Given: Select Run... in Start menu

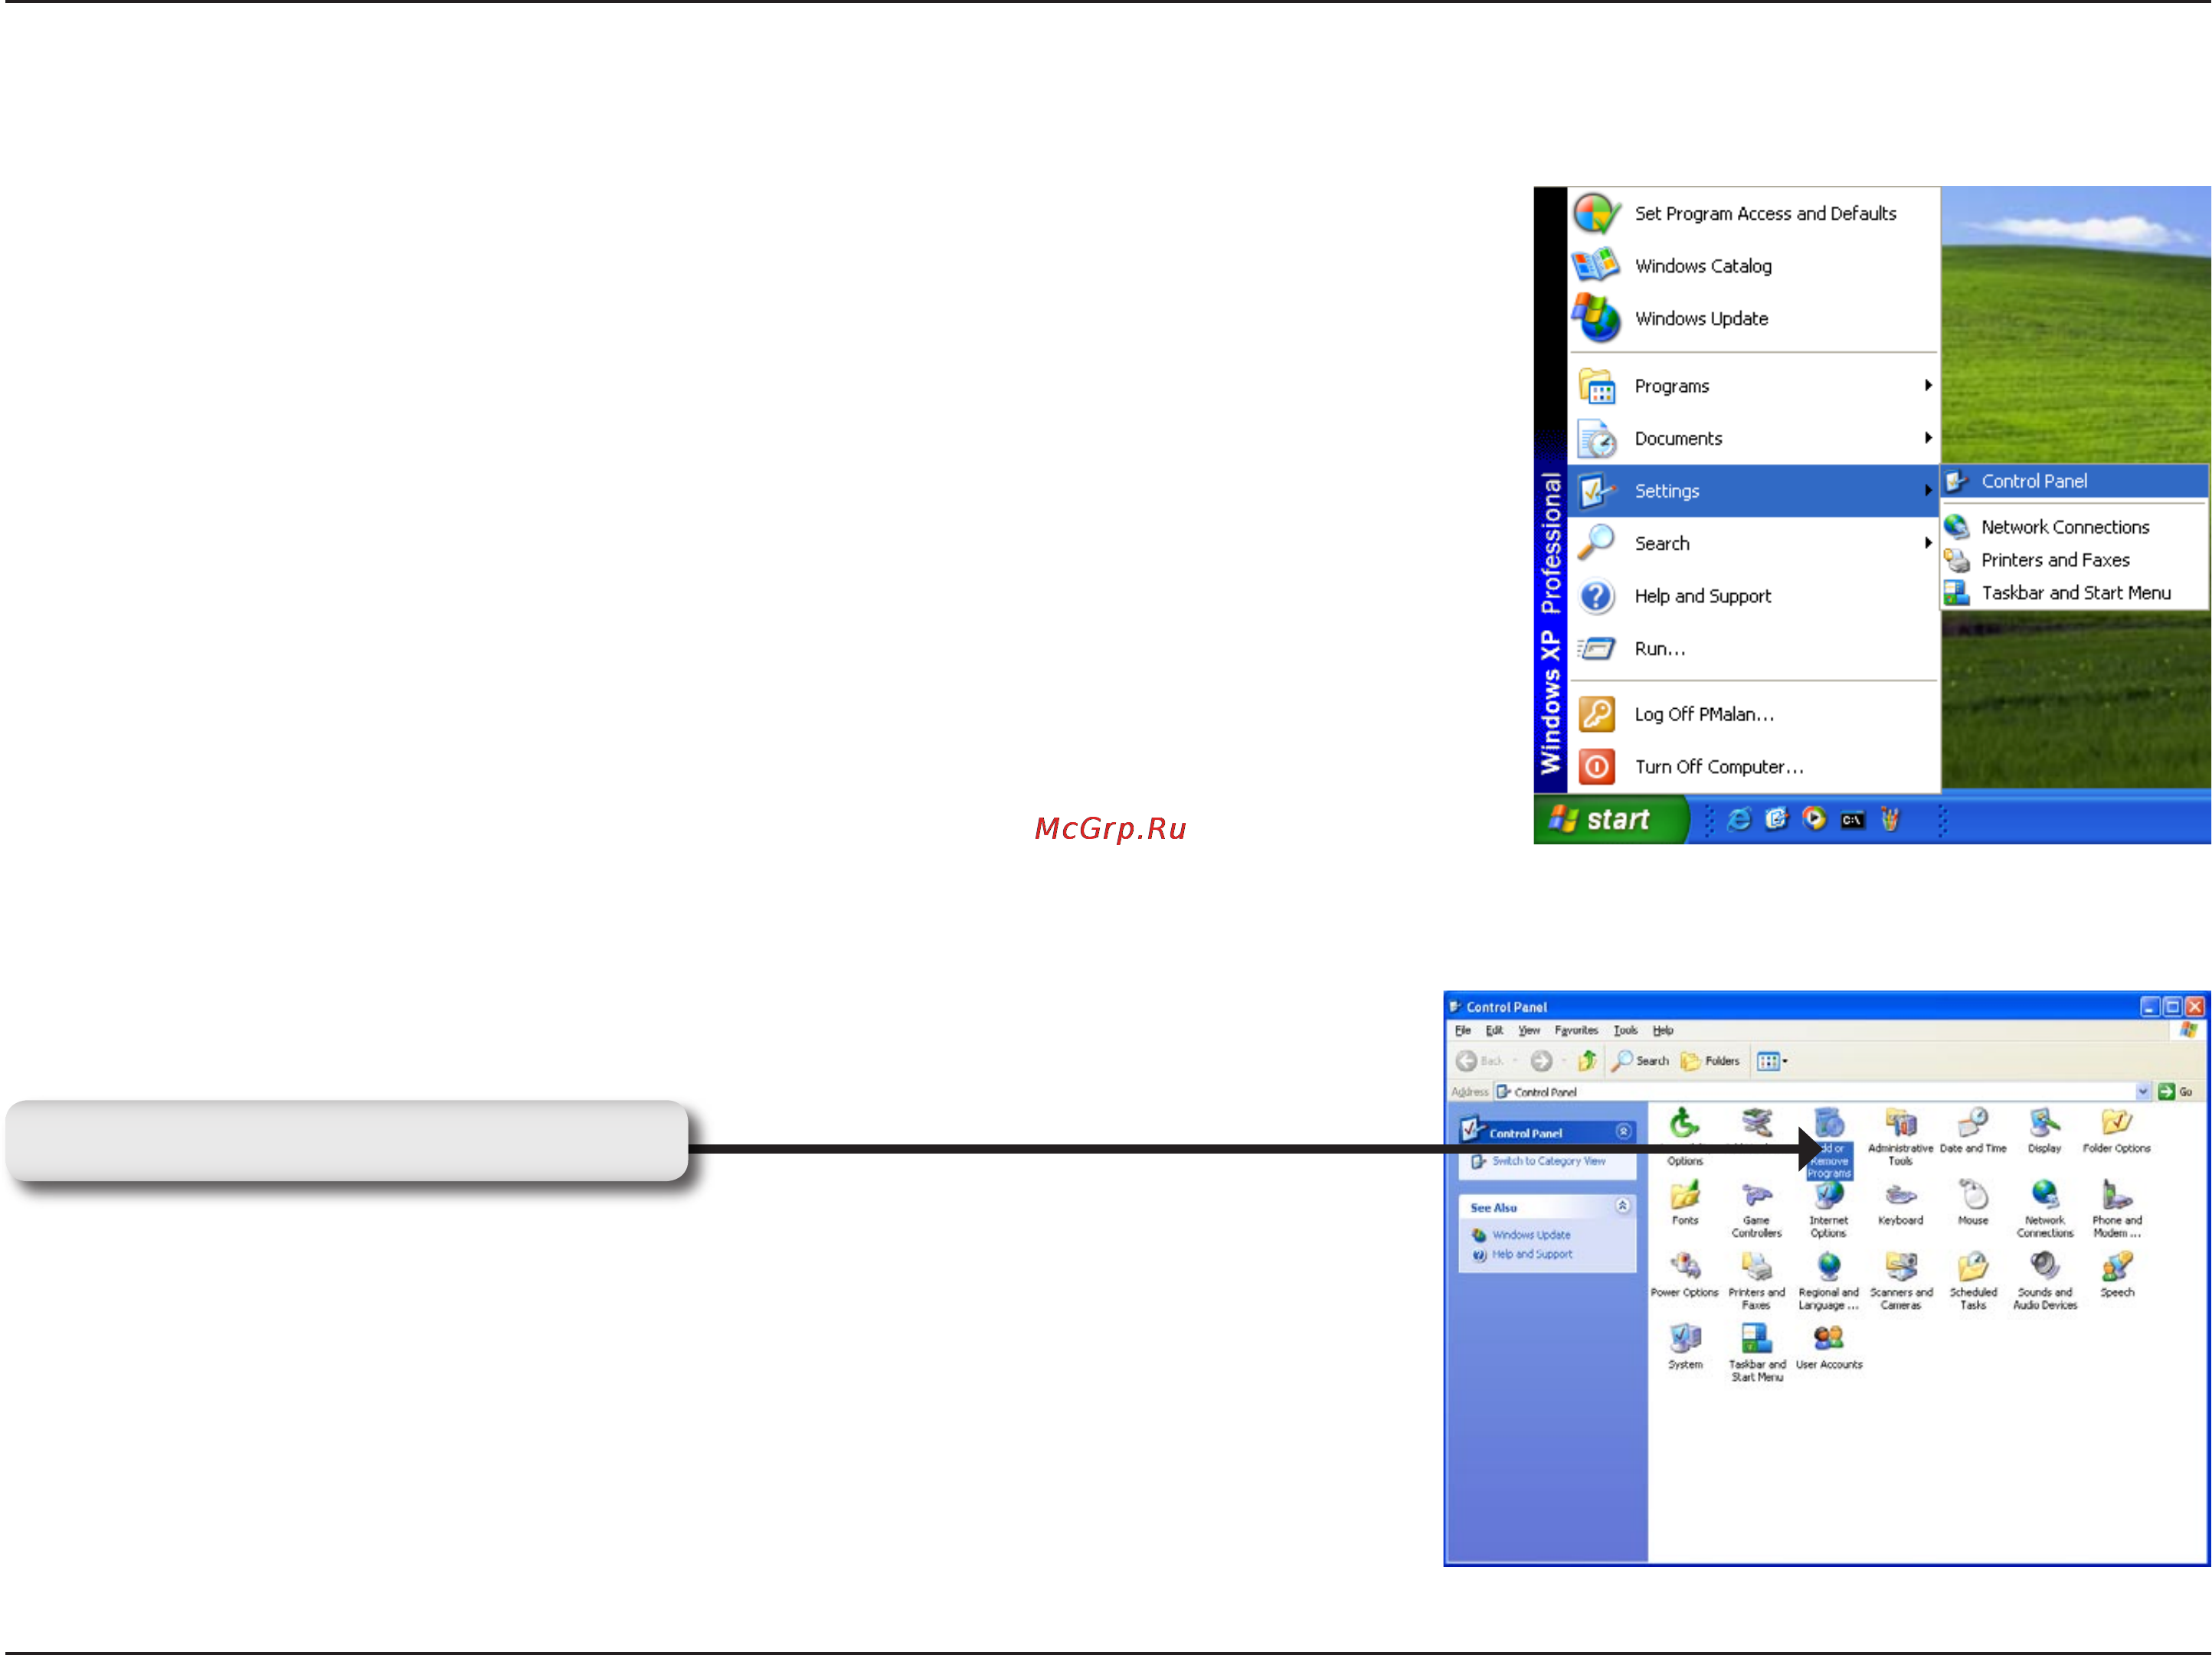Looking at the screenshot, I should point(1754,648).
